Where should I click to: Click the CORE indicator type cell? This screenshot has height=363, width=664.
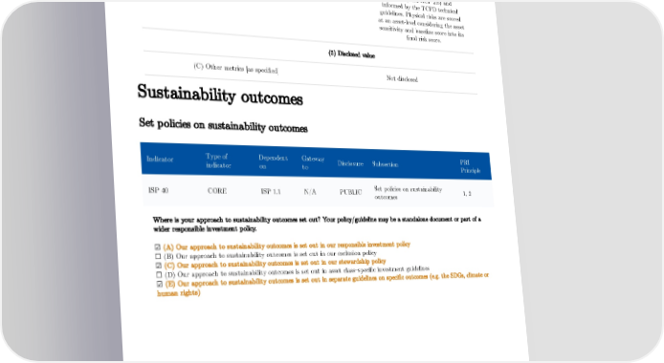pyautogui.click(x=217, y=191)
